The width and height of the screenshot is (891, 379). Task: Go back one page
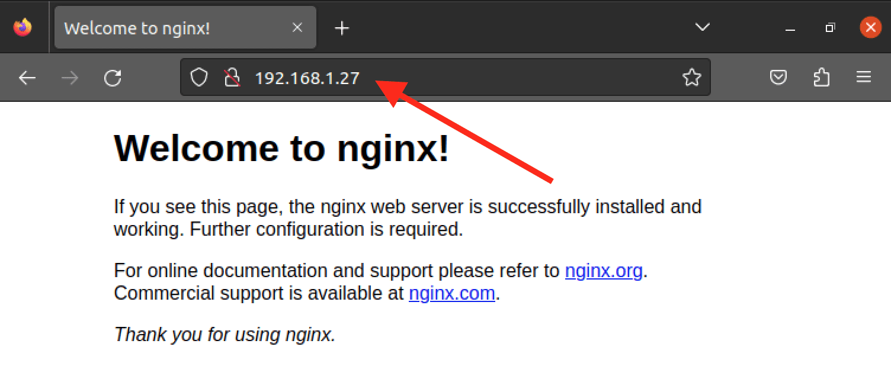pos(27,78)
